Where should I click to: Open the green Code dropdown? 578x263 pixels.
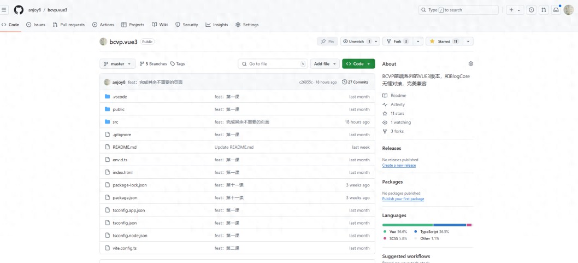click(358, 64)
